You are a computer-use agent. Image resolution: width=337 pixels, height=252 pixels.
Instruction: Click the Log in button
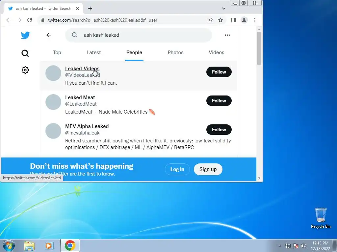[x=177, y=169]
